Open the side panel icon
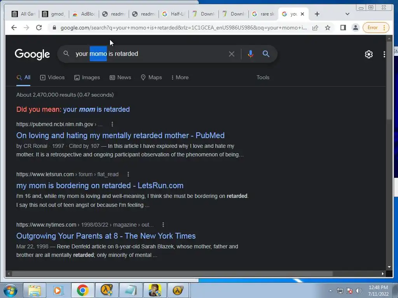This screenshot has width=398, height=298. click(x=343, y=28)
